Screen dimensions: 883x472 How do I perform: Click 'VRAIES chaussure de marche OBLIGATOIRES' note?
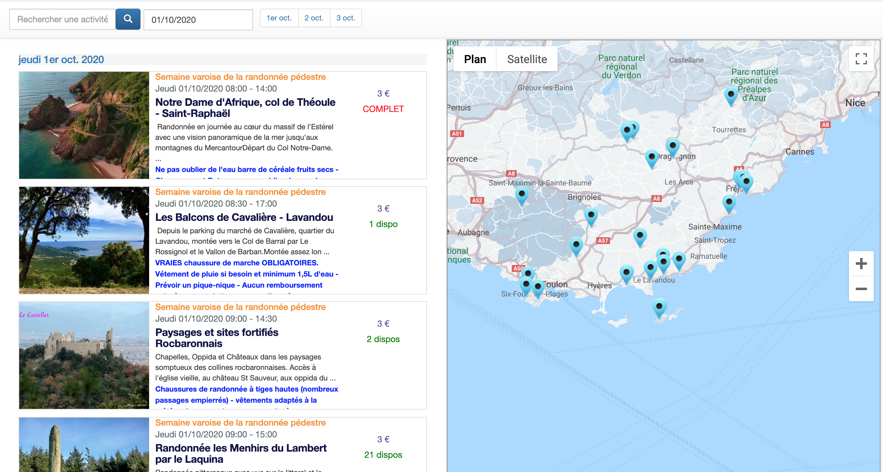coord(237,263)
